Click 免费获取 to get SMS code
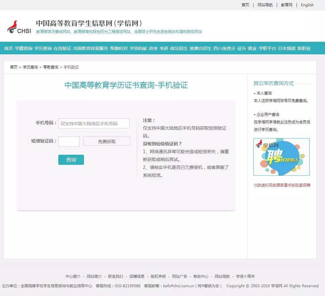 (107, 141)
